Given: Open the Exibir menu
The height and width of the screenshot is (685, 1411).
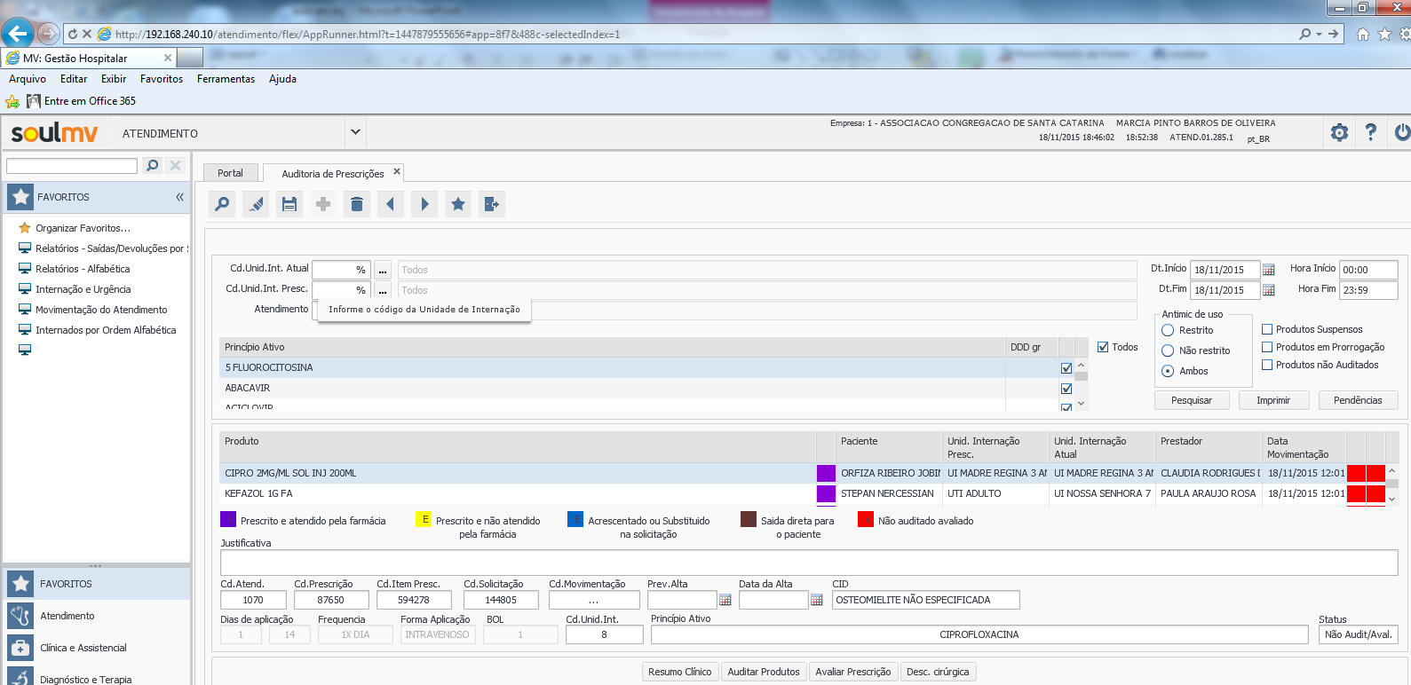Looking at the screenshot, I should coord(114,79).
